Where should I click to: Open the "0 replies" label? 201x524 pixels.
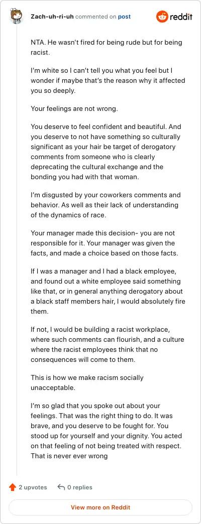79,487
